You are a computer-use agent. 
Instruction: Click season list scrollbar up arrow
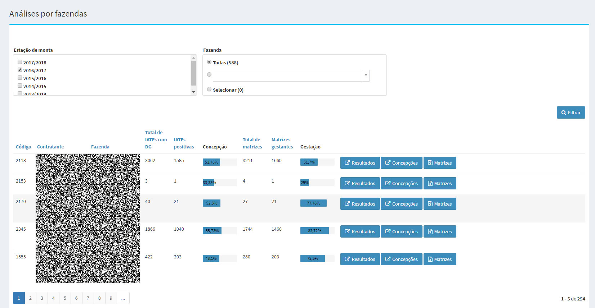pos(194,58)
